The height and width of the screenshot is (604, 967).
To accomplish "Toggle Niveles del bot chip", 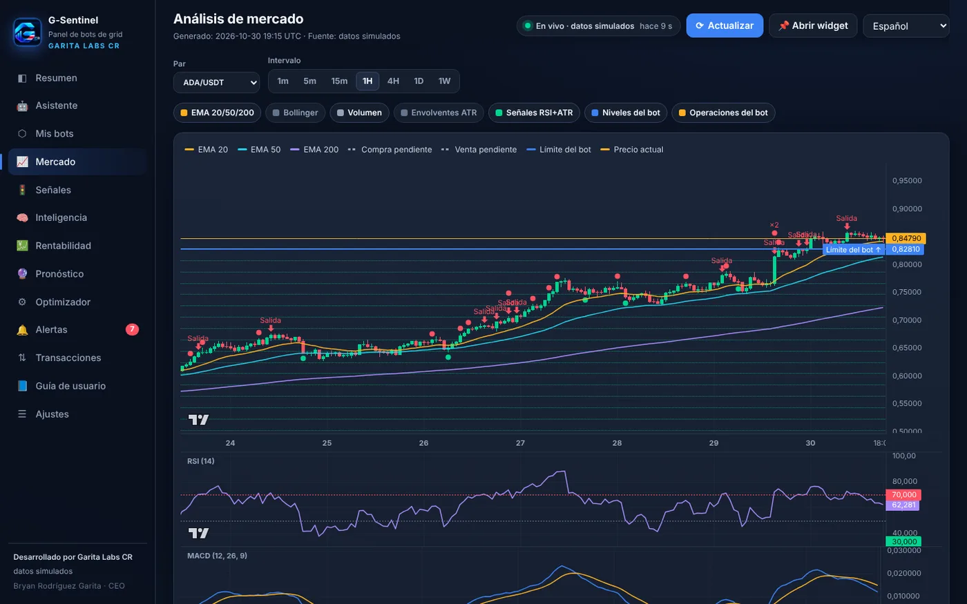I will [626, 113].
